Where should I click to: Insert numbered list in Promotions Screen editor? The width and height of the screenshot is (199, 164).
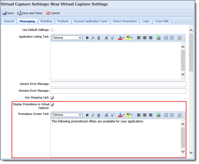click(x=166, y=115)
